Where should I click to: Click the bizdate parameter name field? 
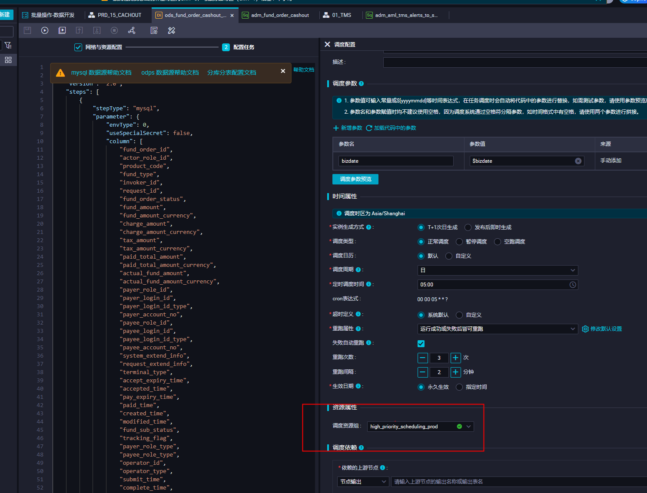396,161
